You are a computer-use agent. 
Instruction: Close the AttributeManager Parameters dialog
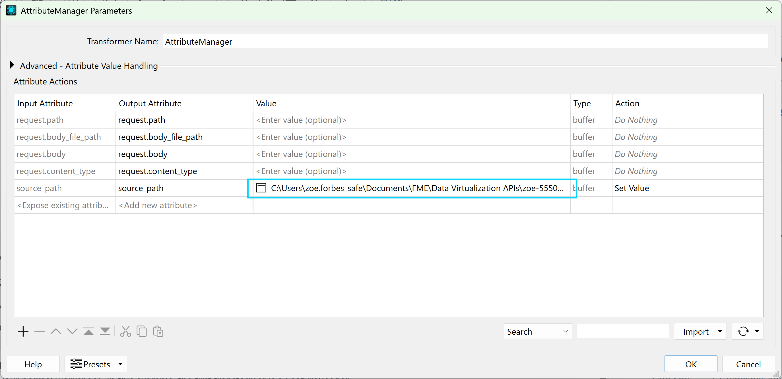[x=769, y=11]
